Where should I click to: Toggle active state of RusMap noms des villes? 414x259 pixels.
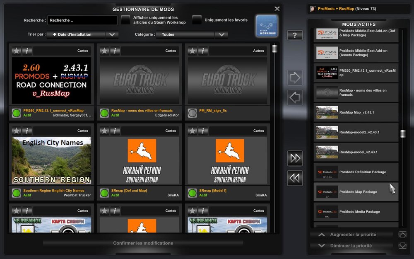coord(104,113)
